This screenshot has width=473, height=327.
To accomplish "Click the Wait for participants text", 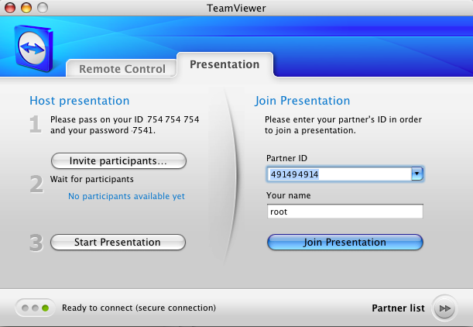I will 91,179.
